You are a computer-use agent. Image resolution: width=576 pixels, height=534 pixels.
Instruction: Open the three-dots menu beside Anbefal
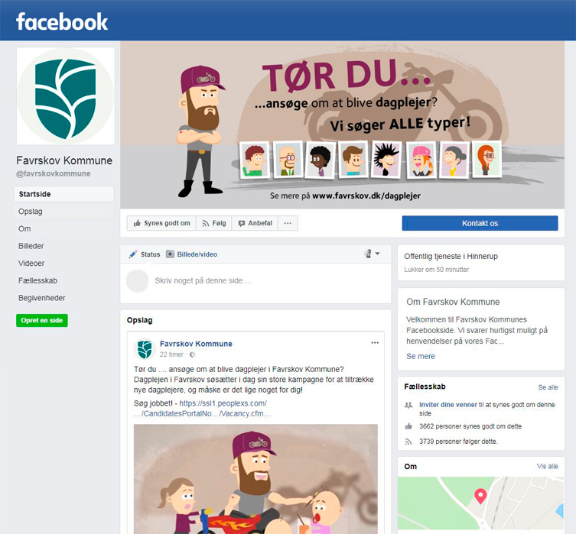(x=288, y=223)
